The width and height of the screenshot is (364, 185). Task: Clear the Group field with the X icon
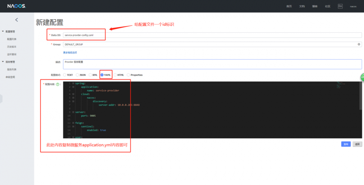[x=359, y=44]
